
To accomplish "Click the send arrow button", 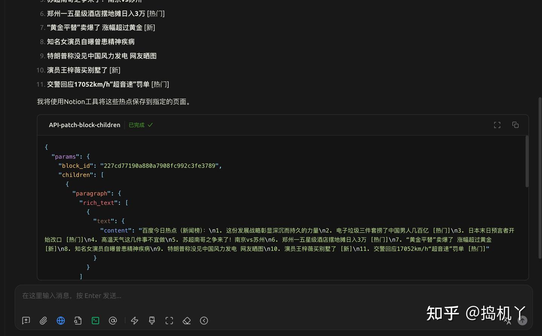I will (x=522, y=321).
